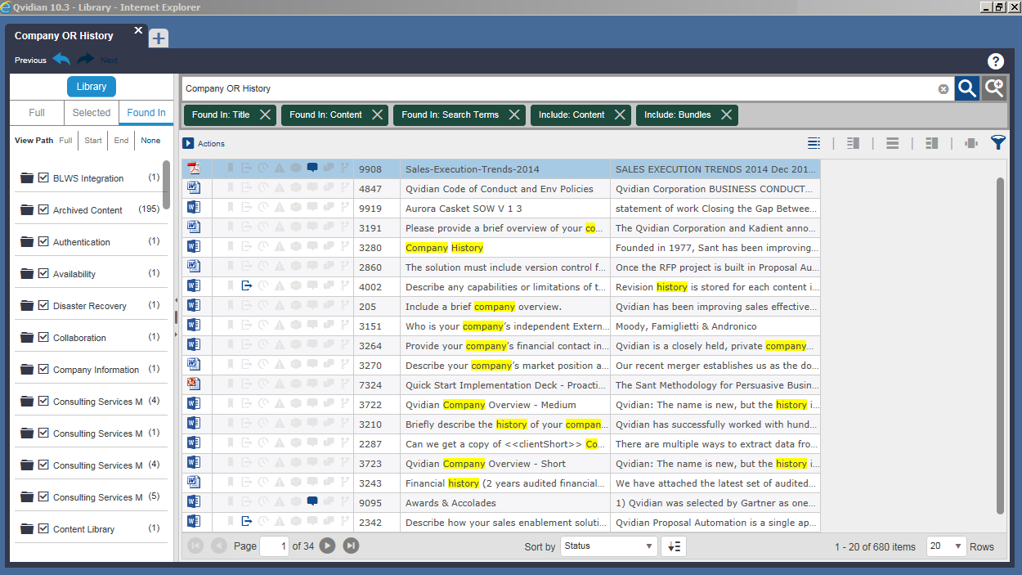Uncheck the Content Library folder checkbox
The height and width of the screenshot is (575, 1022).
(43, 528)
